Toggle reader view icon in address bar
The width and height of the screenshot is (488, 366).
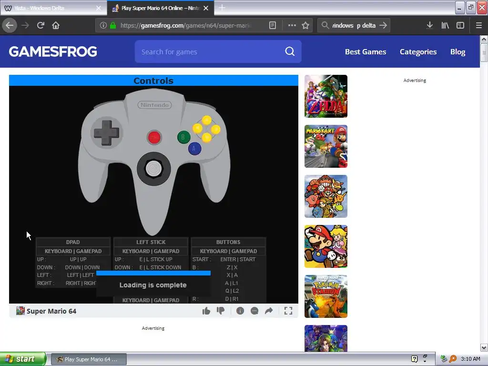272,26
